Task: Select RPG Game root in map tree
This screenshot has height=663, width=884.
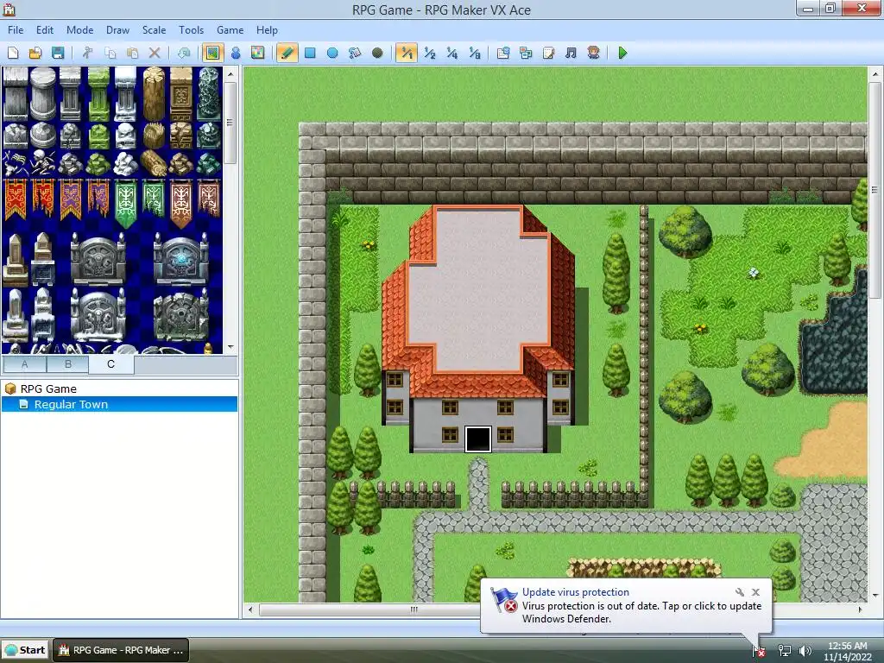Action: (x=48, y=388)
